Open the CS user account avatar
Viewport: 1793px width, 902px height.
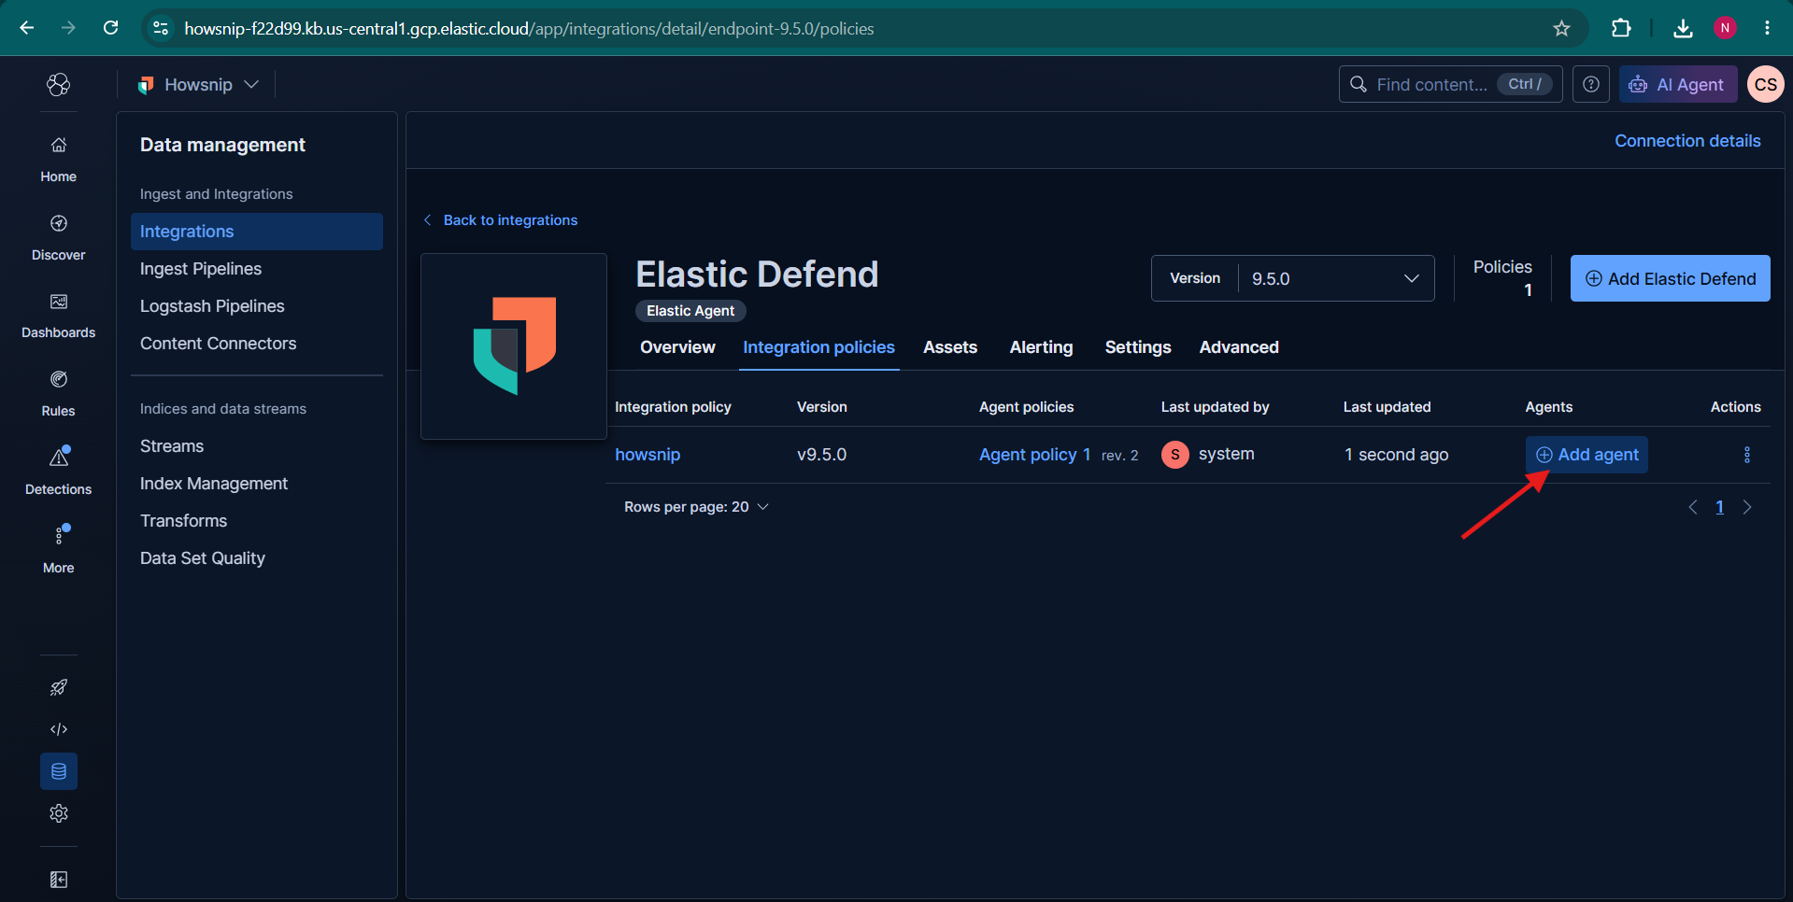(x=1765, y=85)
